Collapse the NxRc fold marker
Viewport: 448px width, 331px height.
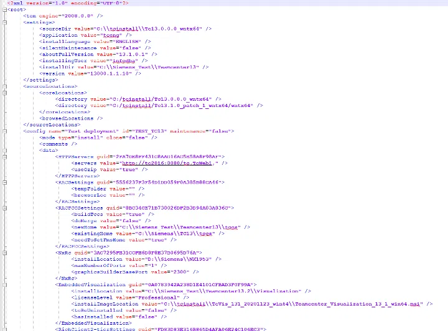point(4,253)
